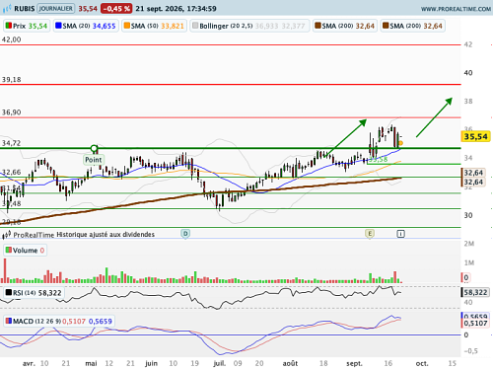Viewport: 493px width, 370px height.
Task: Click the yellow 35,54 current price tag
Action: [476, 136]
